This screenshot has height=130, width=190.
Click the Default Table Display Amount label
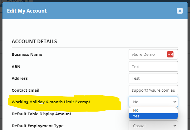(x=41, y=114)
